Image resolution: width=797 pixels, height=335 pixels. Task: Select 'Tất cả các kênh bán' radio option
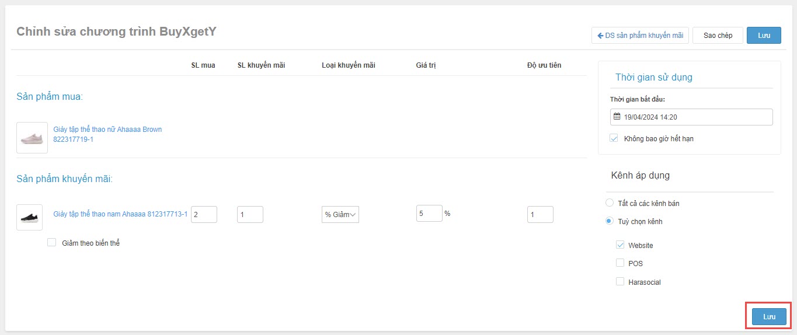(x=610, y=203)
